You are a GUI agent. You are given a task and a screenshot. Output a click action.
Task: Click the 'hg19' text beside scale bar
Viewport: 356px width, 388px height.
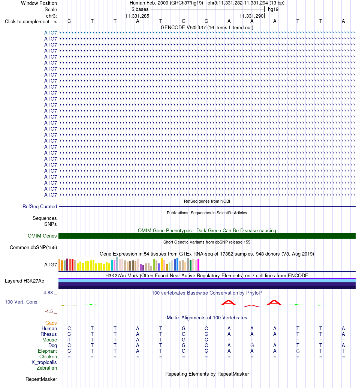point(273,9)
